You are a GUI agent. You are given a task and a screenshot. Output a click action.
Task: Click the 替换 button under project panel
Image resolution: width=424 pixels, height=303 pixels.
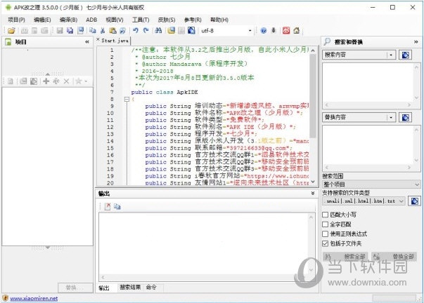(x=75, y=288)
